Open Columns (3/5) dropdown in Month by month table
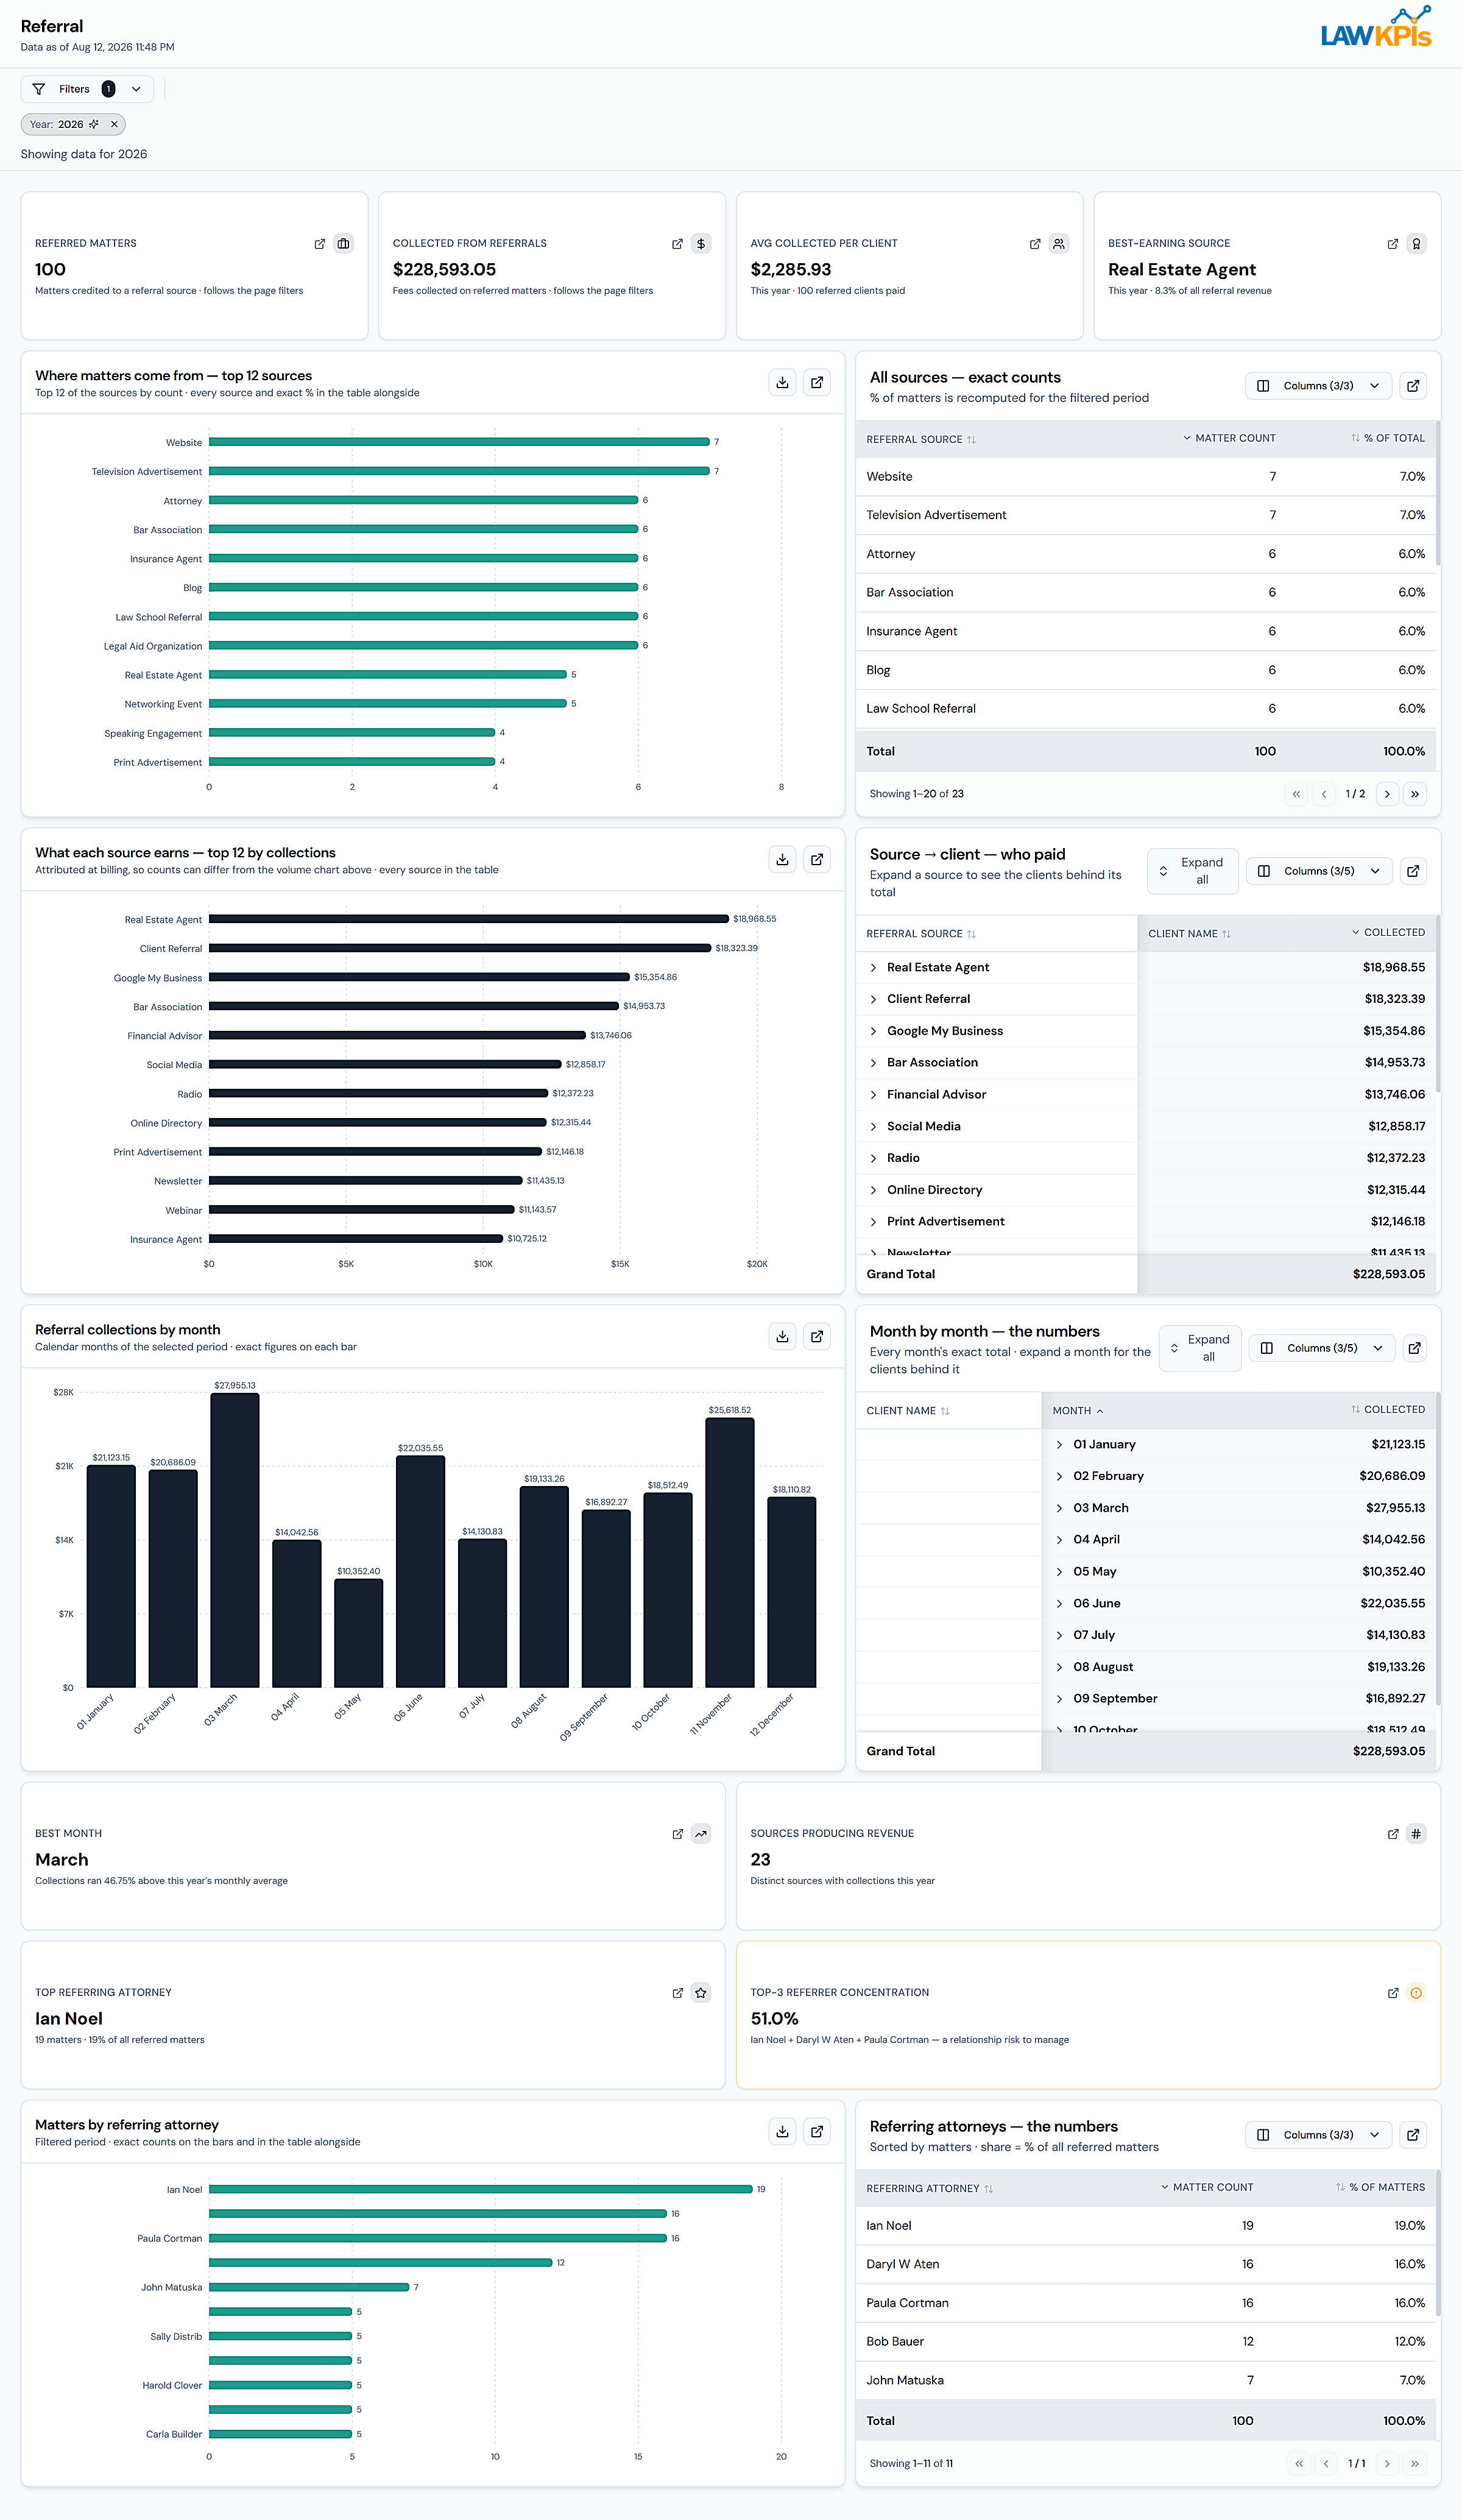Image resolution: width=1462 pixels, height=2520 pixels. click(x=1321, y=1348)
